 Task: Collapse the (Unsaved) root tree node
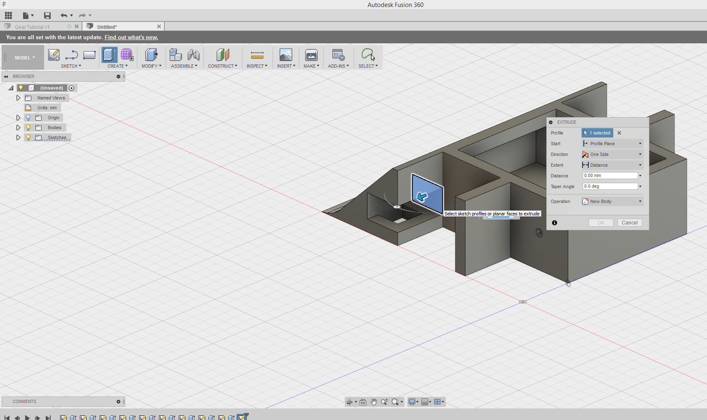[x=11, y=88]
